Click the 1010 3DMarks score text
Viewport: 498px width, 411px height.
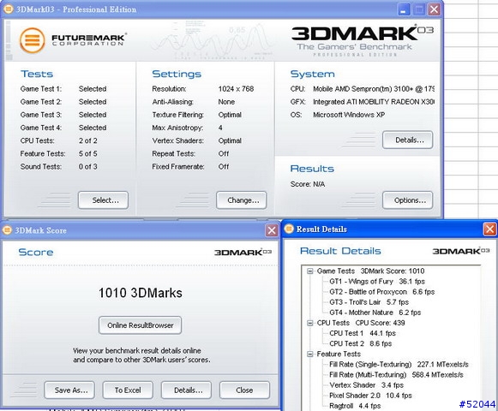pos(140,293)
